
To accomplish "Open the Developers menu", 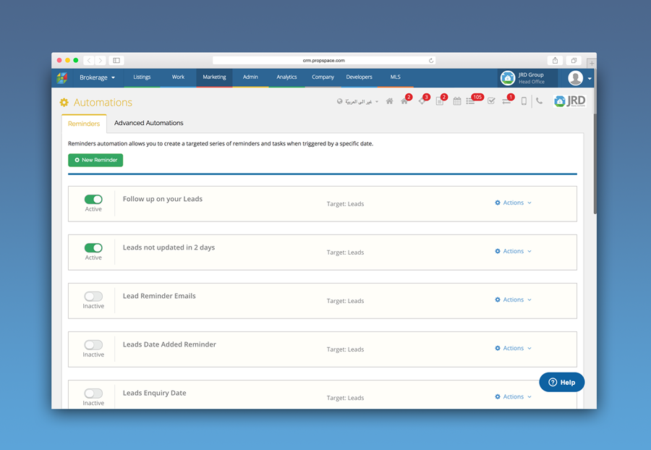I will tap(359, 77).
